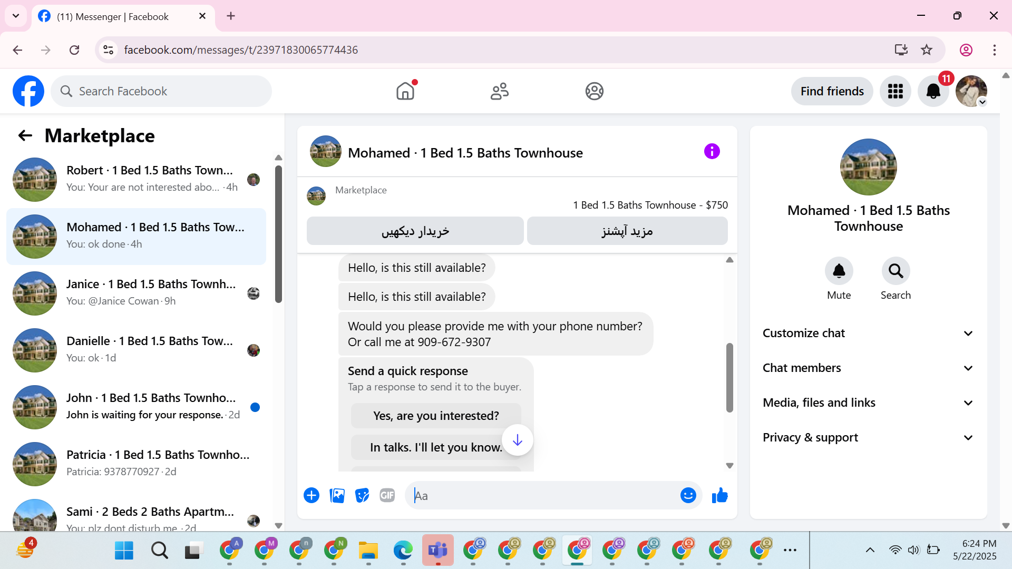The width and height of the screenshot is (1012, 569).
Task: Send a thumbs-up like
Action: [720, 495]
